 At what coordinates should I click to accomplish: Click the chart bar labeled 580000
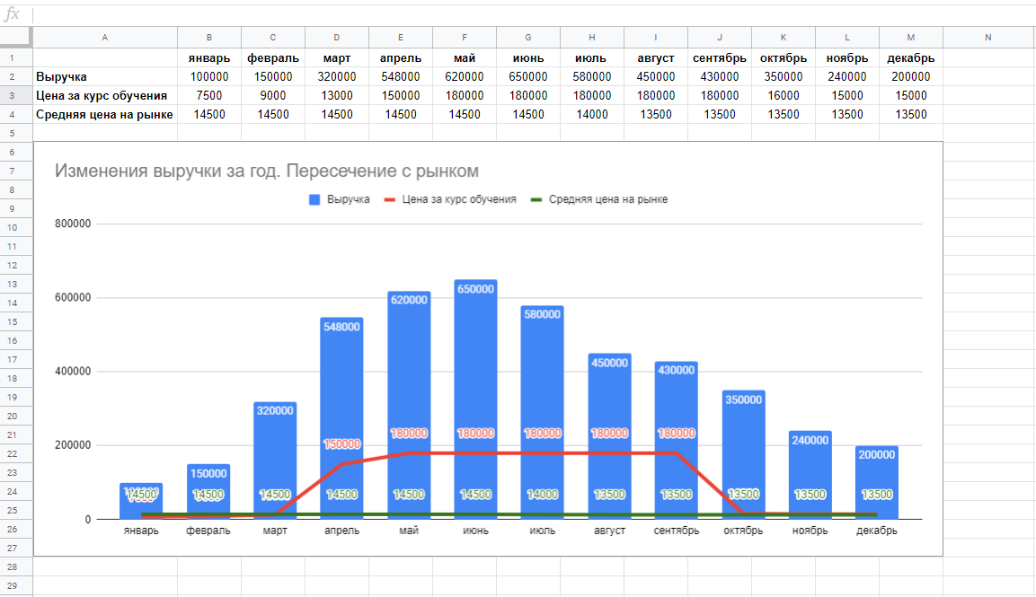coord(543,412)
